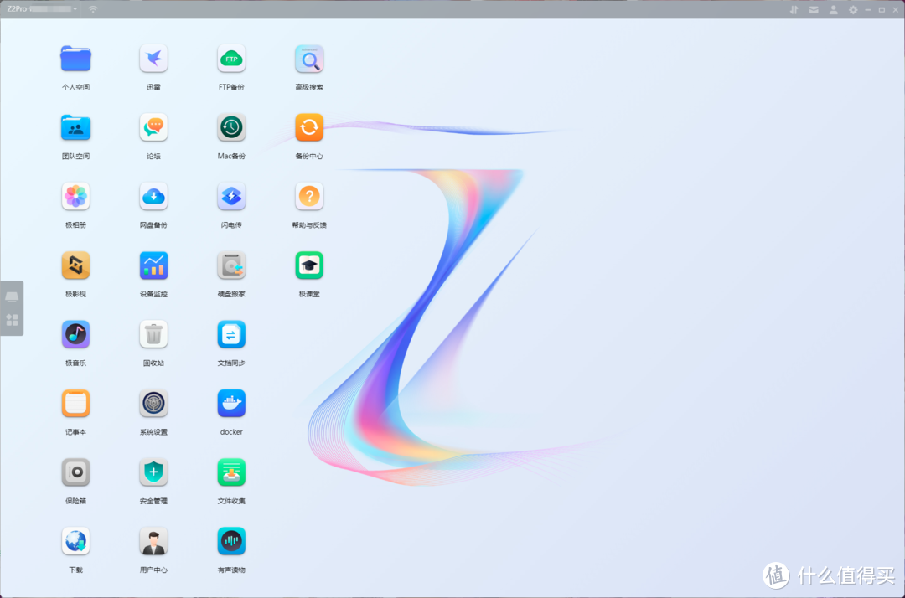Open the messages envelope icon in title bar
Image resolution: width=905 pixels, height=598 pixels.
(x=814, y=9)
